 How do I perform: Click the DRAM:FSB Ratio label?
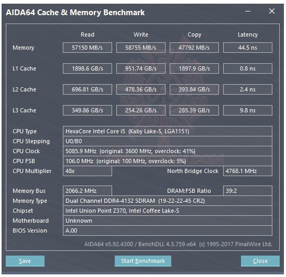click(x=189, y=191)
